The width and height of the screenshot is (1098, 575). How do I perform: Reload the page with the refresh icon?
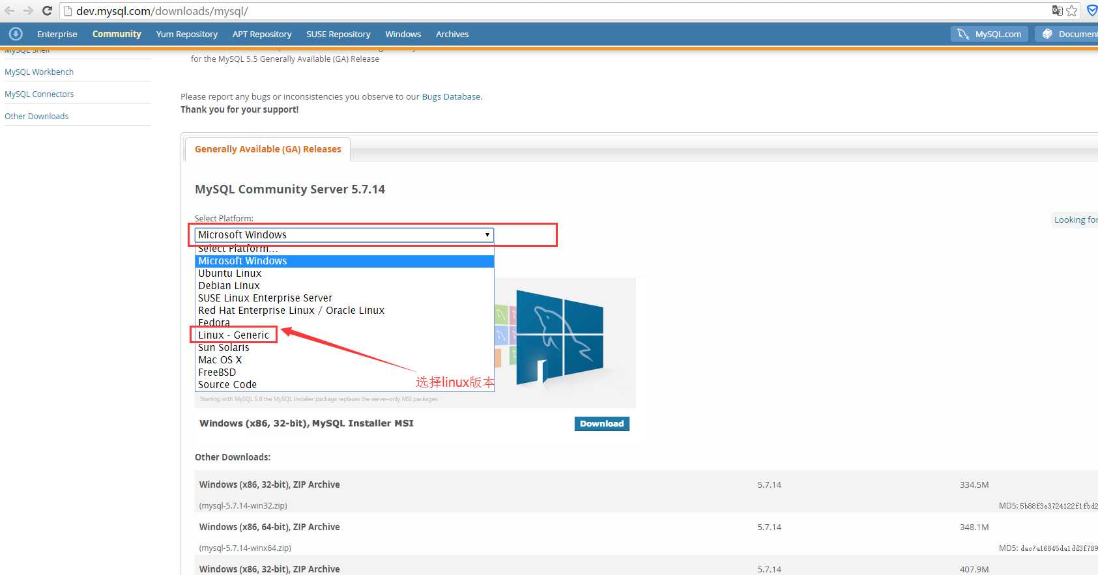pyautogui.click(x=47, y=10)
